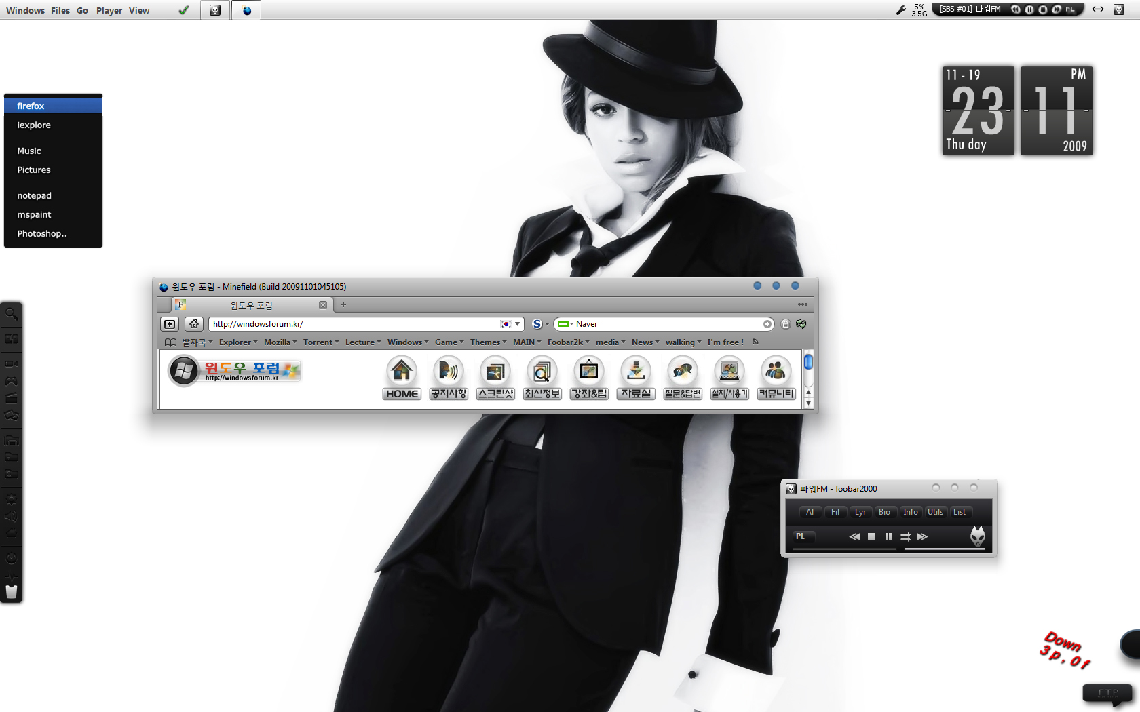The image size is (1140, 712).
Task: Expand the Mozilla bookmark folder
Action: coord(280,342)
